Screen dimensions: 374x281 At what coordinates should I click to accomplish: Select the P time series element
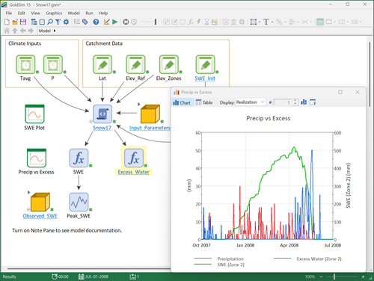pyautogui.click(x=53, y=64)
